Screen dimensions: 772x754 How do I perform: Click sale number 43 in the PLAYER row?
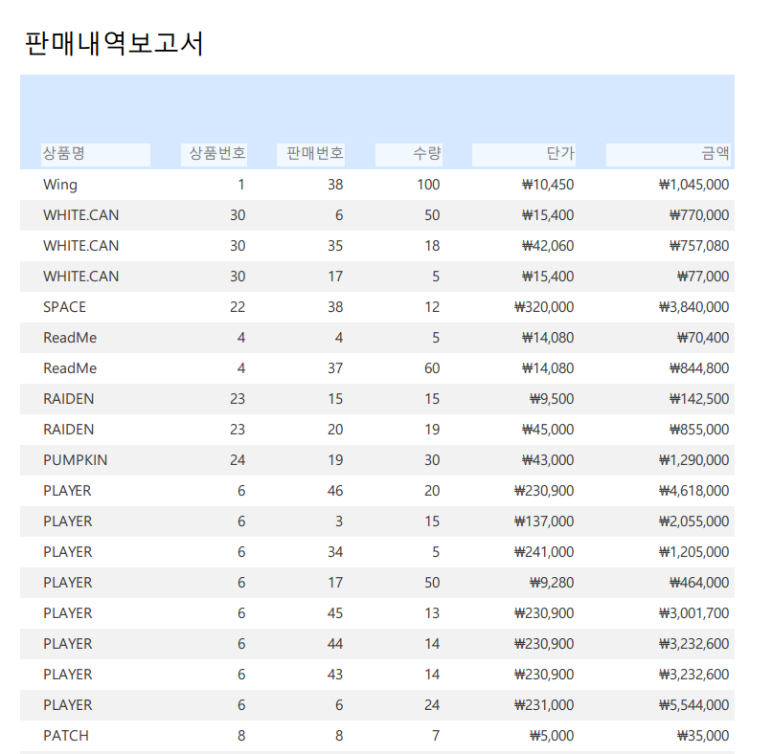coord(335,675)
